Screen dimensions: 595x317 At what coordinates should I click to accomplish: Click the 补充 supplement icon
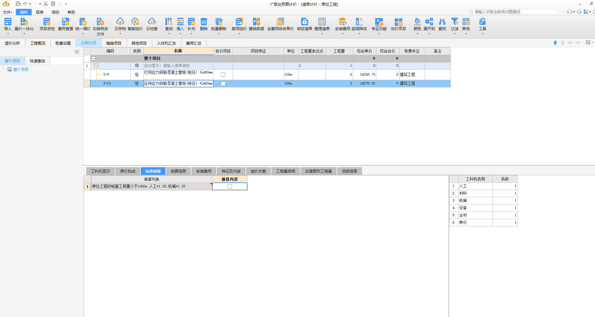pos(191,22)
